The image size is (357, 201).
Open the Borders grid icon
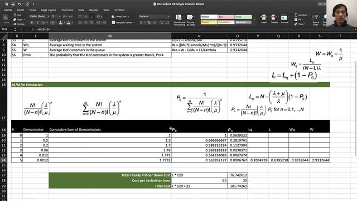tap(52, 22)
